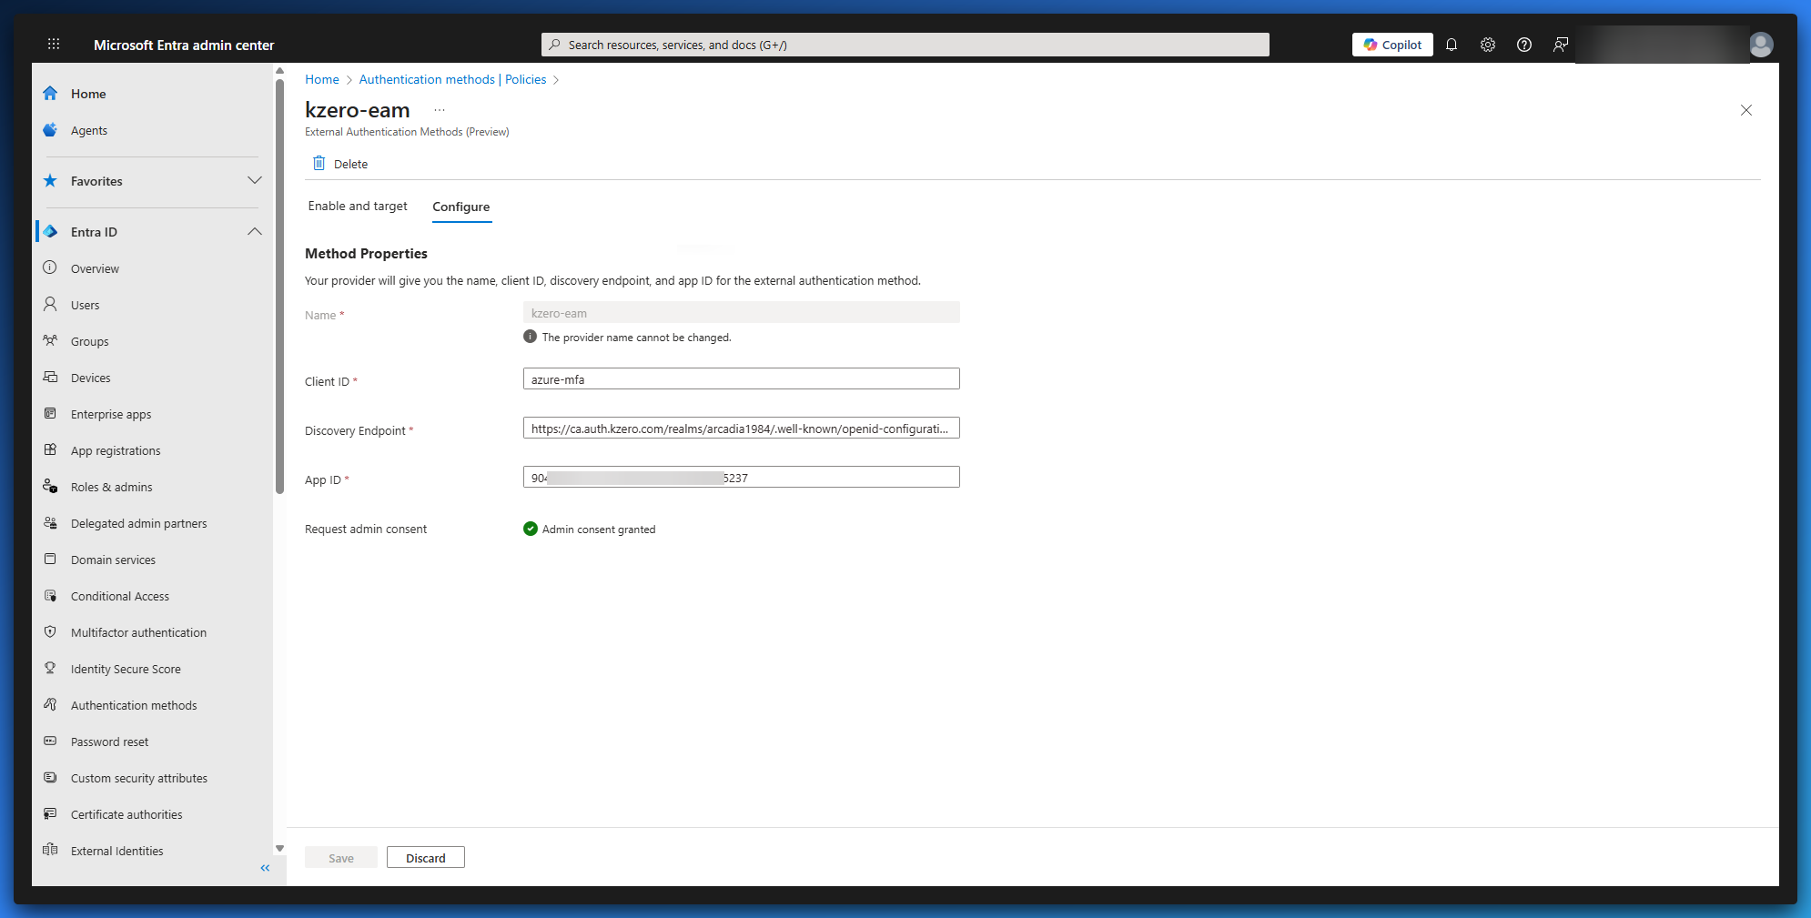This screenshot has height=918, width=1811.
Task: Click the Client ID input field
Action: click(x=742, y=378)
